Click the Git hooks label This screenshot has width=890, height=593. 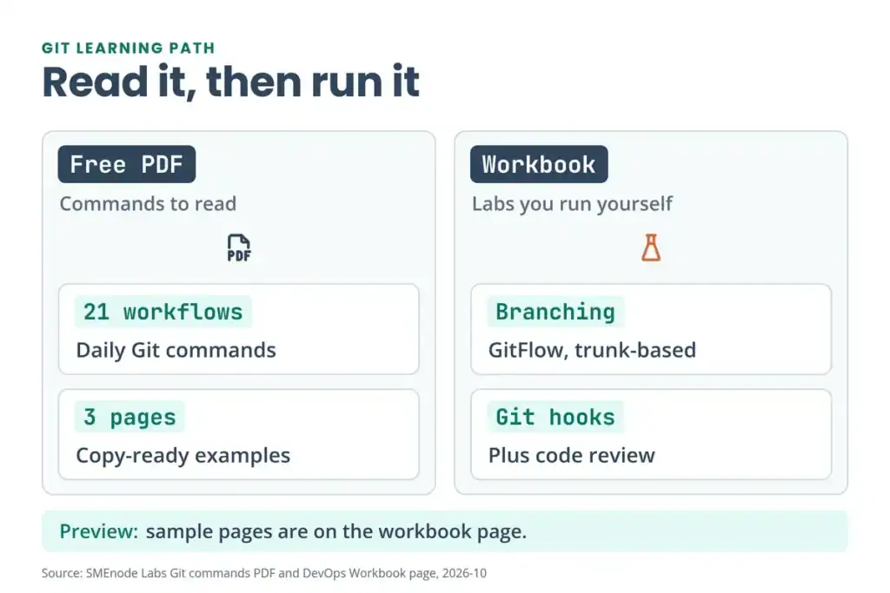pos(555,417)
